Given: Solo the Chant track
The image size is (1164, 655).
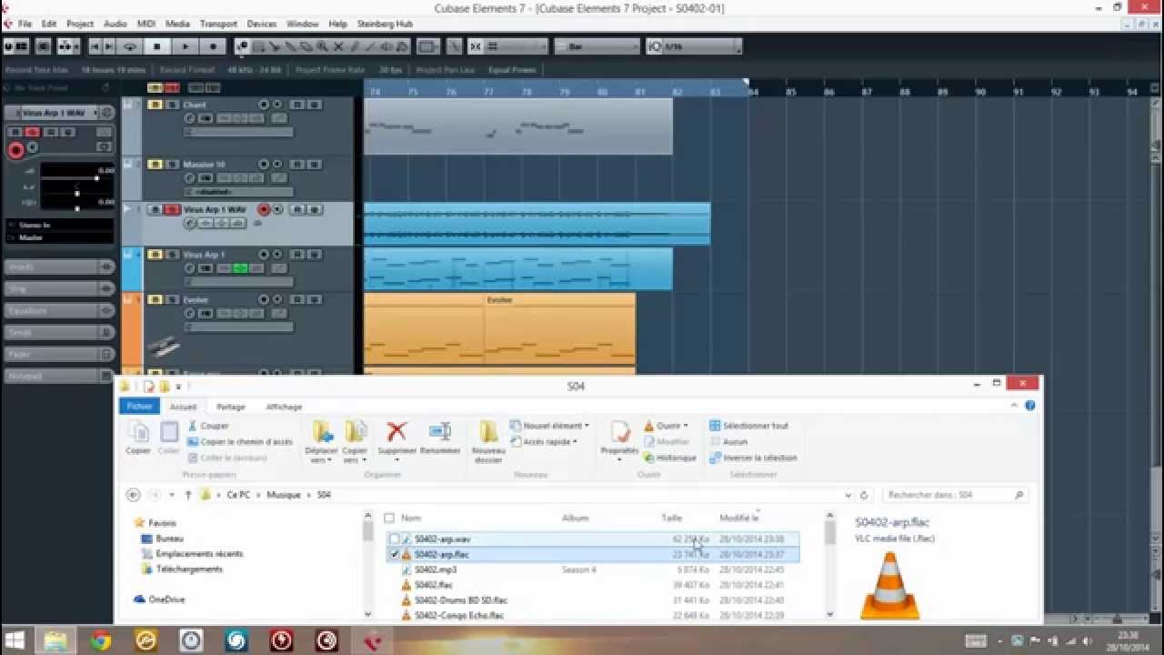Looking at the screenshot, I should pyautogui.click(x=171, y=105).
